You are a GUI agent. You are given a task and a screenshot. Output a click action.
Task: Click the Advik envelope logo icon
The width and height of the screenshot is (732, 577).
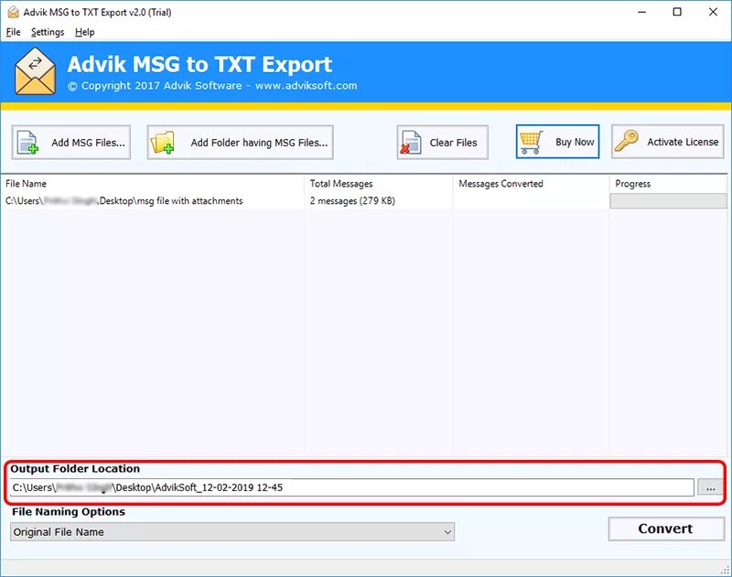point(36,71)
